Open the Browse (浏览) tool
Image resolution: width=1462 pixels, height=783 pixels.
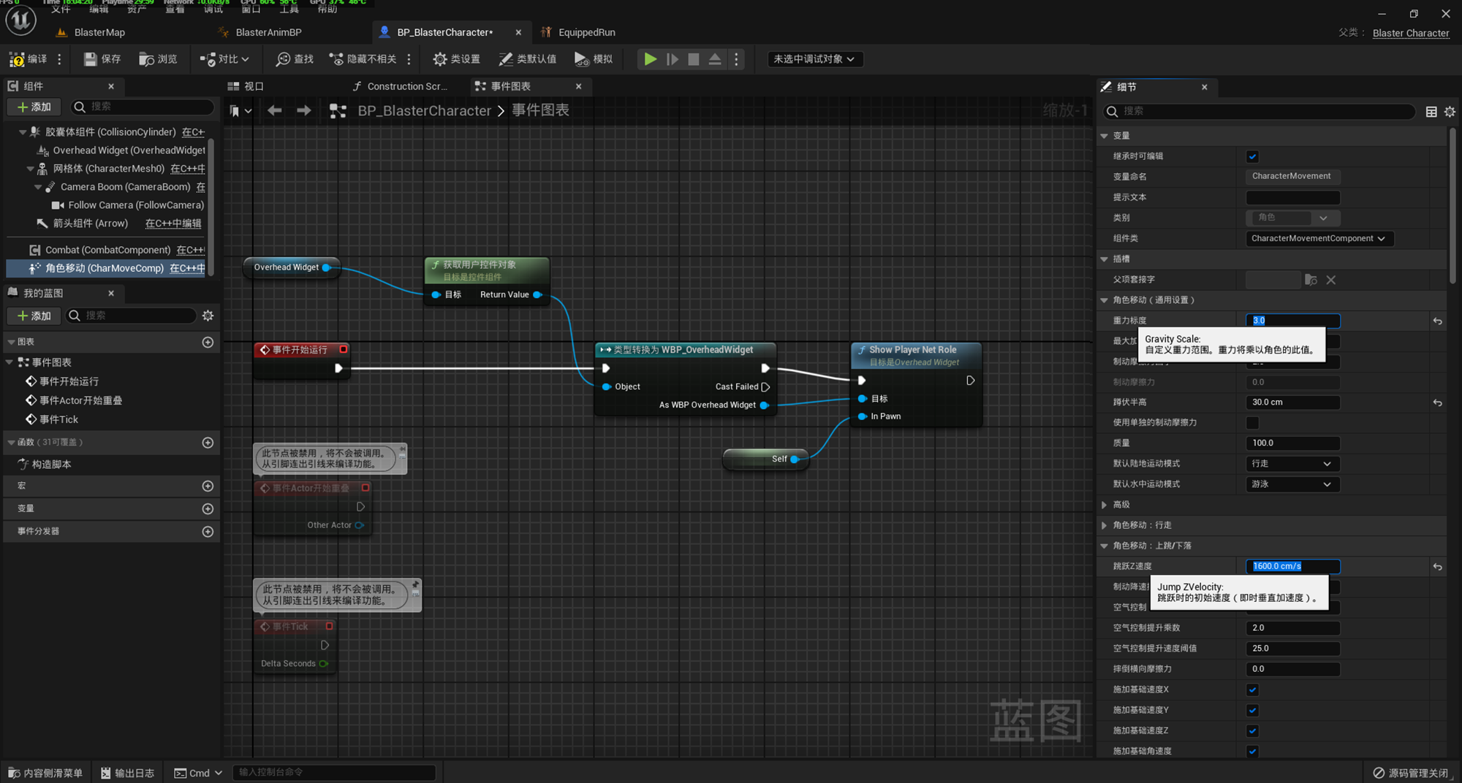(x=158, y=59)
